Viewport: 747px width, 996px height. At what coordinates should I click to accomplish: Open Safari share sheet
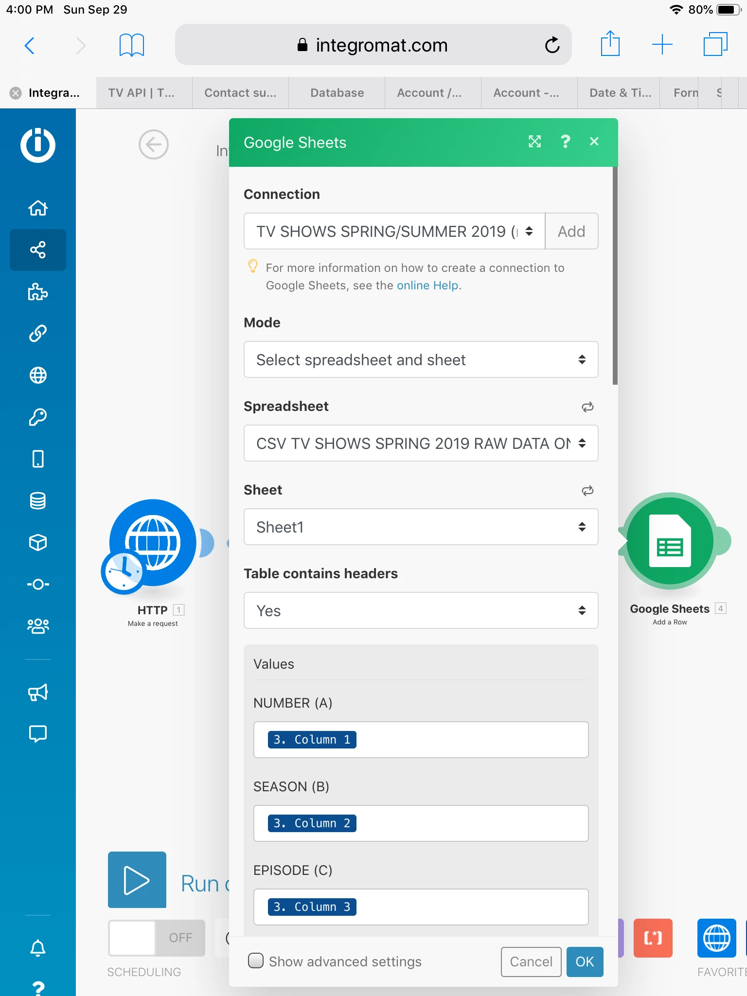coord(610,44)
